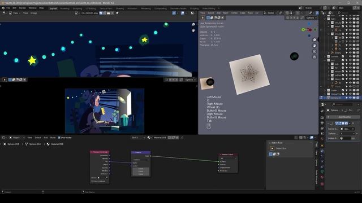Screen dimensions: 362x203
Task: Pin material icon in node editor header
Action: point(182,138)
